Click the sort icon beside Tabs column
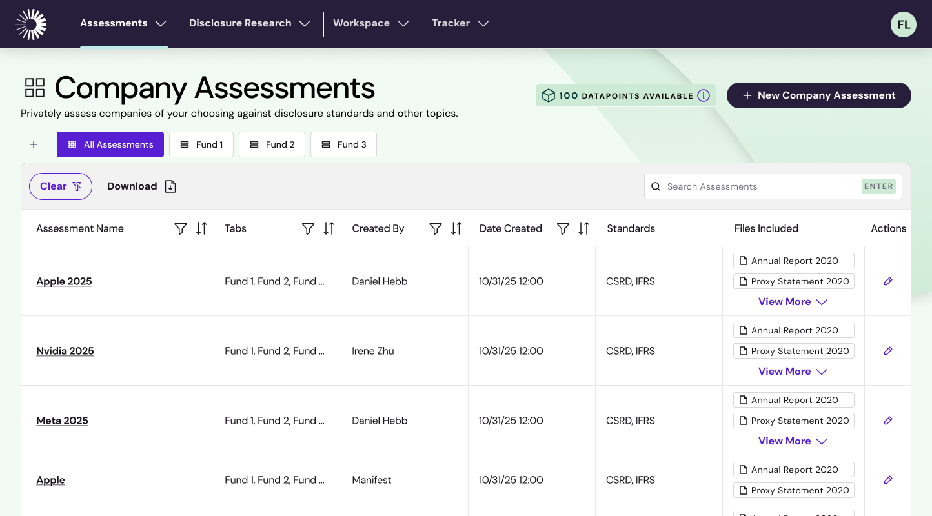 point(328,228)
